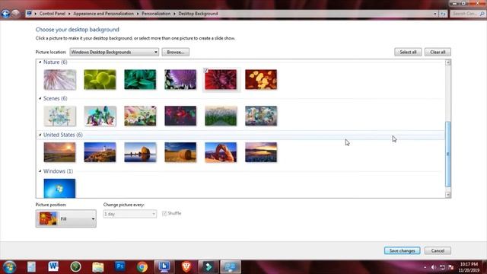Select the dark magenta Scenes wallpaper
The height and width of the screenshot is (274, 487).
(x=180, y=116)
